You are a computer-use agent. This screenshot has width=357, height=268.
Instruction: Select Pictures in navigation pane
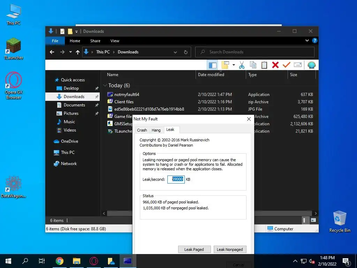point(71,113)
